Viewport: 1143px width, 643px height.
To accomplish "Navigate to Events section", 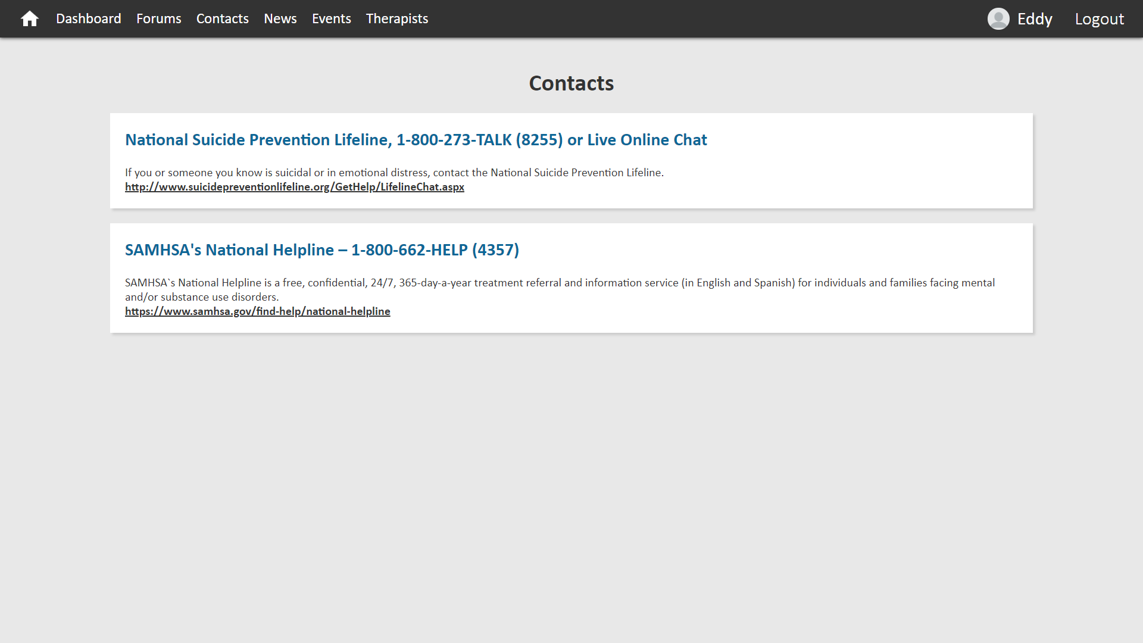I will pos(331,19).
